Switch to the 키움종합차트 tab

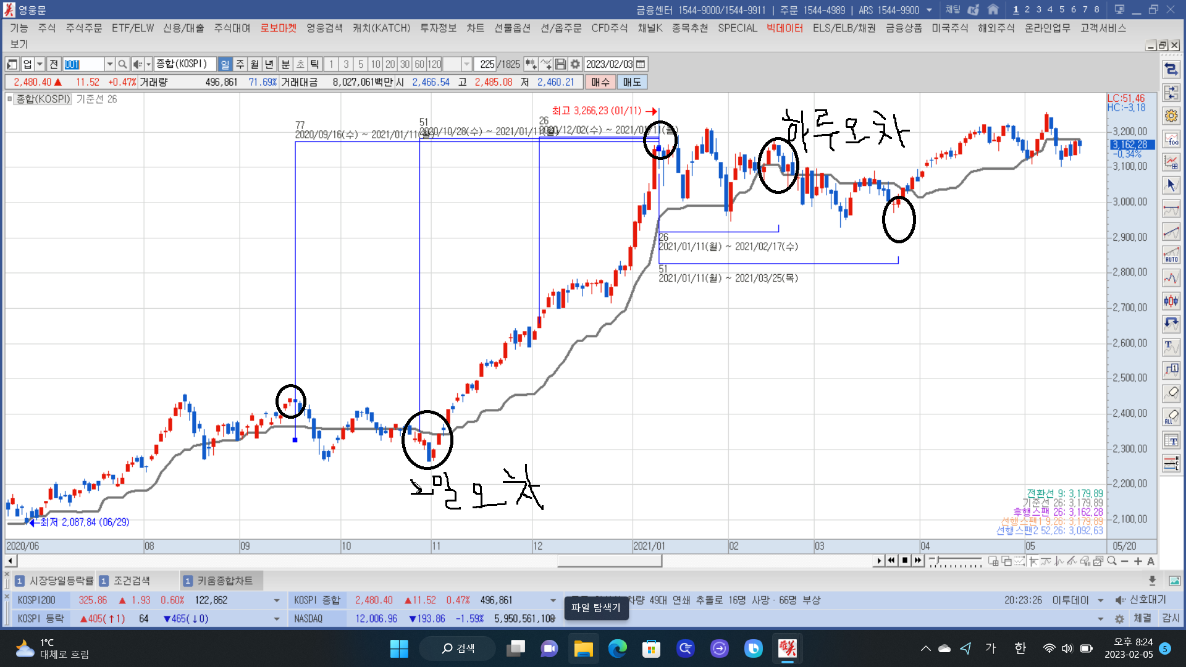[x=223, y=581]
